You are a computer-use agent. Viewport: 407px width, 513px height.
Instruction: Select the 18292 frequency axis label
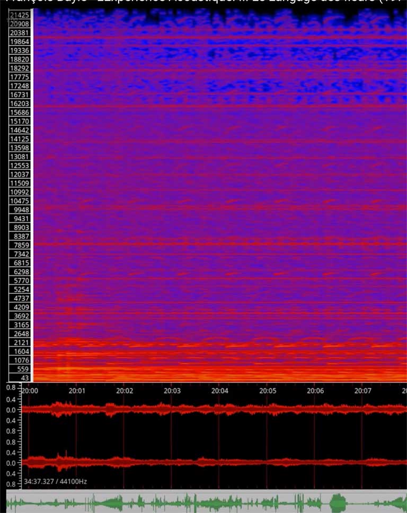coord(20,68)
